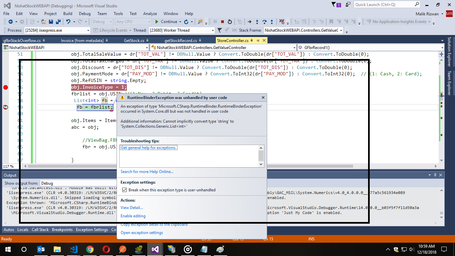Open Google Chrome from the taskbar
Viewport: 455px width, 256px height.
coord(90,249)
